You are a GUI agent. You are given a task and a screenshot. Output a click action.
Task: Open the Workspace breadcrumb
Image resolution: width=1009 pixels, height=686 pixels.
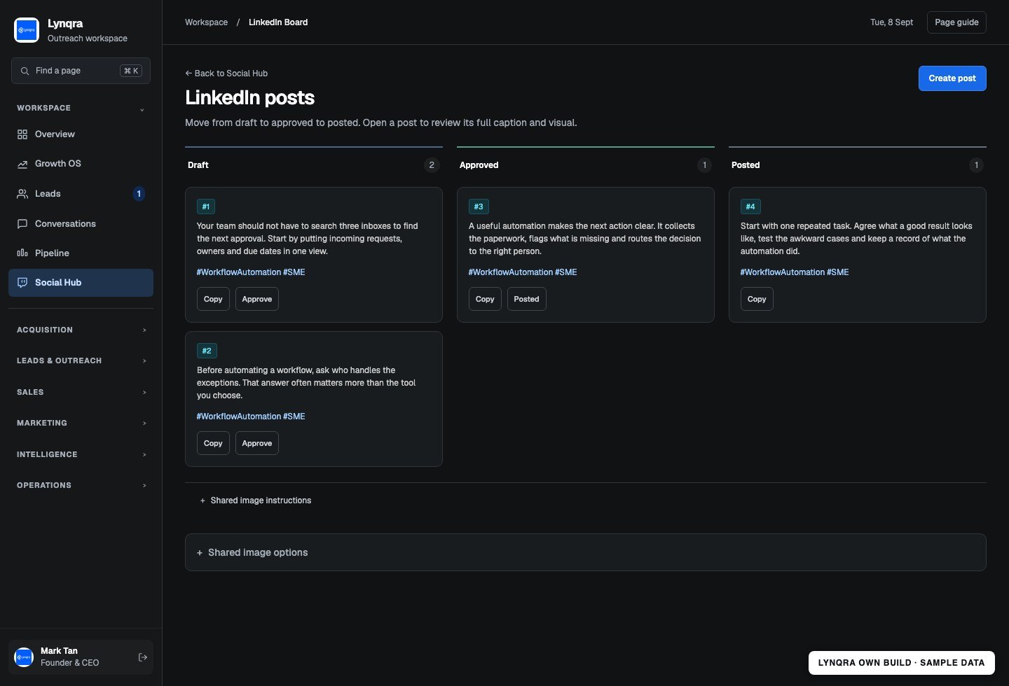pyautogui.click(x=206, y=22)
